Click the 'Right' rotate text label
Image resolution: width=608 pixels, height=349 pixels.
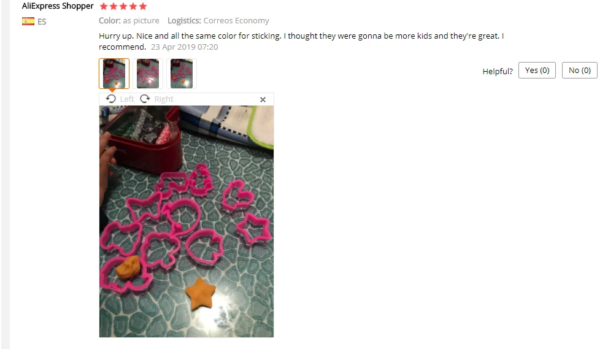pyautogui.click(x=164, y=99)
